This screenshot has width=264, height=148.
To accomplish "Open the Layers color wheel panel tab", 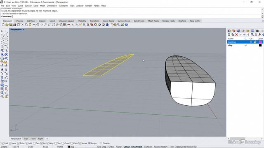I will [x=229, y=31].
